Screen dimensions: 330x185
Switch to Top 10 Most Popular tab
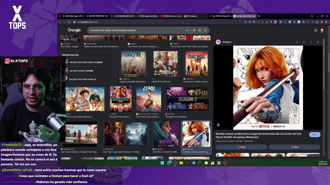click(x=220, y=16)
